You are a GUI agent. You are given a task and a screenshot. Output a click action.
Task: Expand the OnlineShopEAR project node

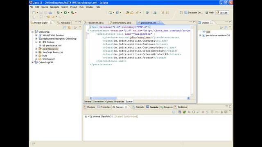33,62
